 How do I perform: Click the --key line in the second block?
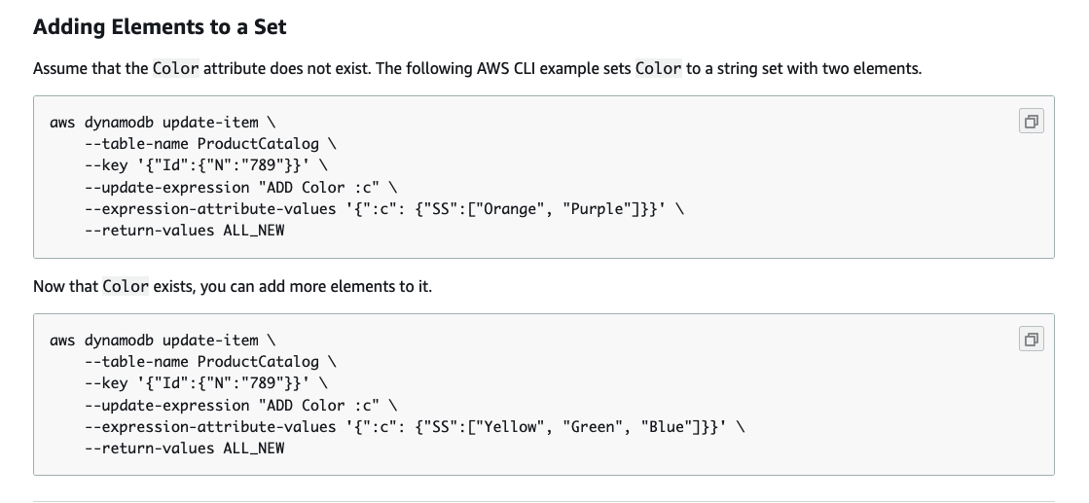click(x=206, y=382)
